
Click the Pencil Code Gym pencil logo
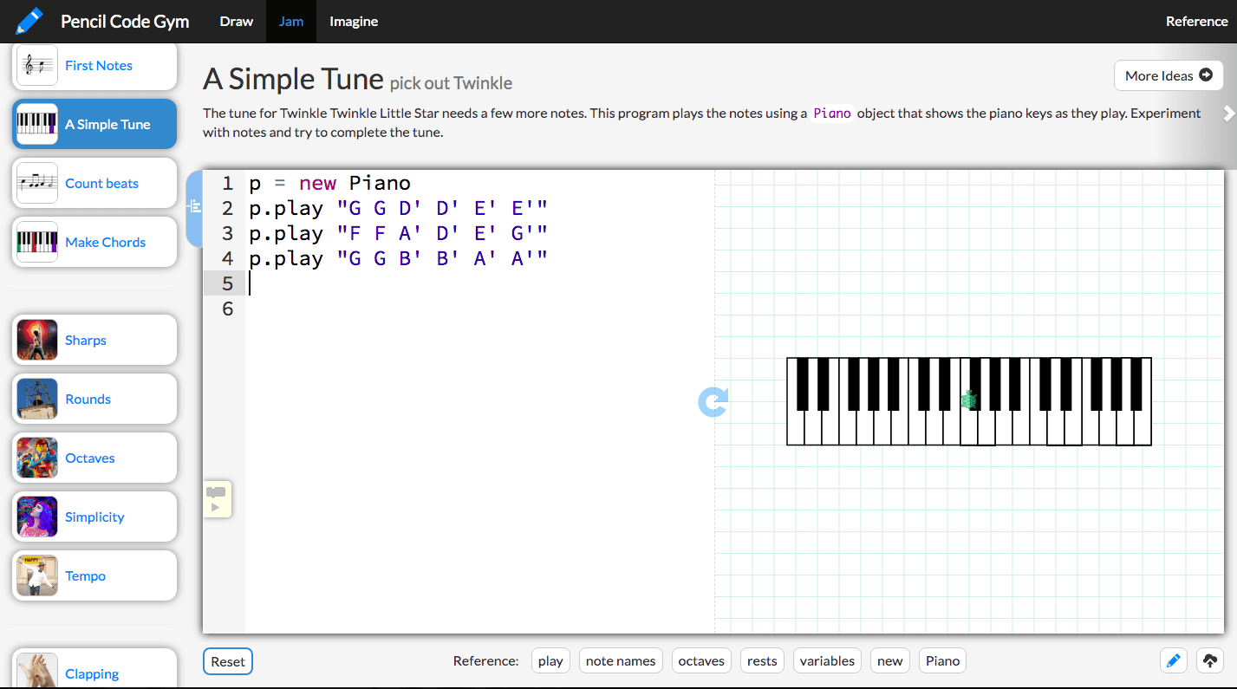(x=28, y=20)
